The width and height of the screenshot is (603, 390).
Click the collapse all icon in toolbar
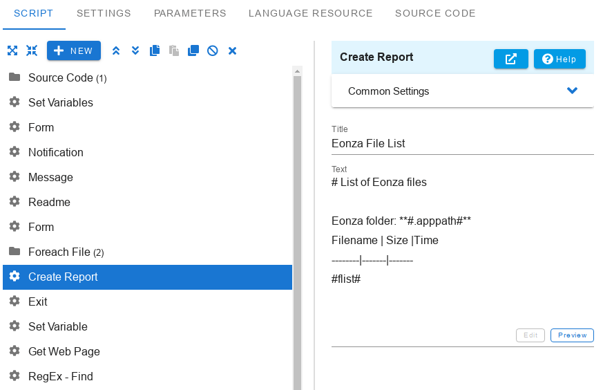tap(32, 50)
